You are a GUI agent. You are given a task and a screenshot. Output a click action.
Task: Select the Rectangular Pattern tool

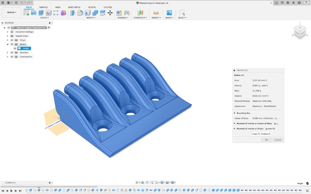pyautogui.click(x=56, y=13)
